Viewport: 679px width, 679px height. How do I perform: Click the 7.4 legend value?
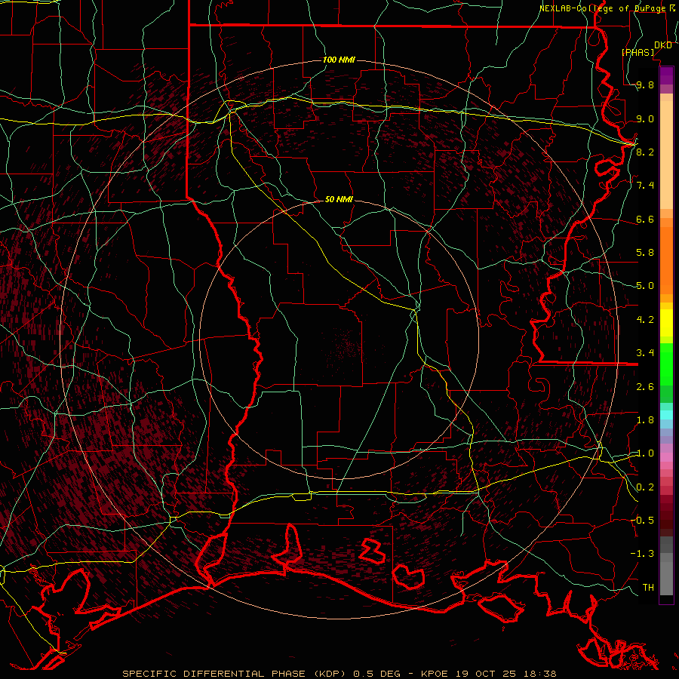pyautogui.click(x=645, y=186)
